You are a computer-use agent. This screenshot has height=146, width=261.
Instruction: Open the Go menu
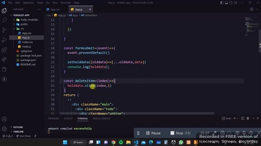tap(48, 3)
